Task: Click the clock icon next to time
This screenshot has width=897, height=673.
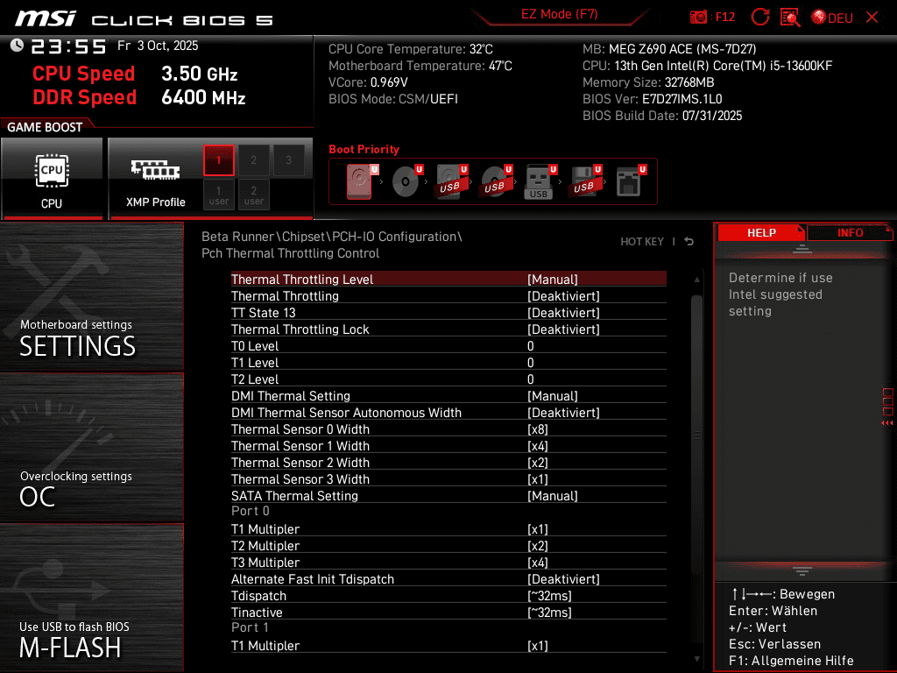Action: (x=17, y=46)
